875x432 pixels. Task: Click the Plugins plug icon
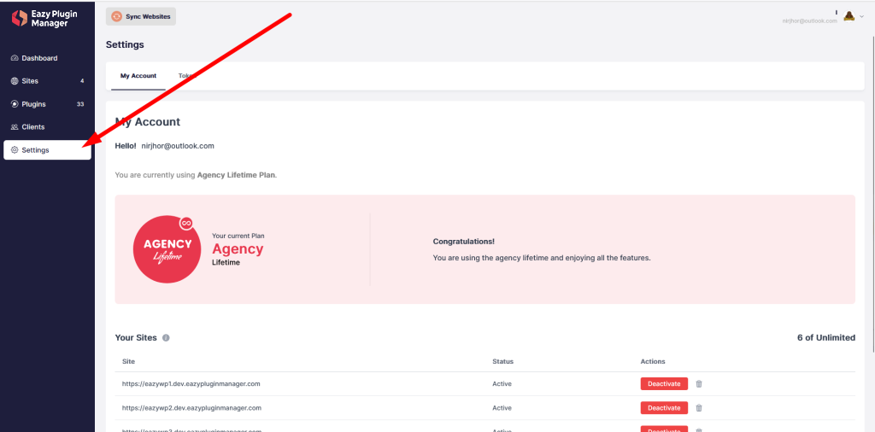(15, 104)
